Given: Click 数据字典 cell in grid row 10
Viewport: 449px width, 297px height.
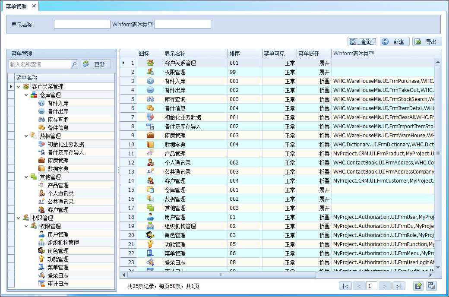Looking at the screenshot, I should tap(195, 145).
